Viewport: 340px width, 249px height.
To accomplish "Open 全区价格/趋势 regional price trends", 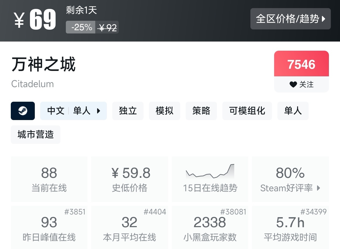I will pos(290,19).
